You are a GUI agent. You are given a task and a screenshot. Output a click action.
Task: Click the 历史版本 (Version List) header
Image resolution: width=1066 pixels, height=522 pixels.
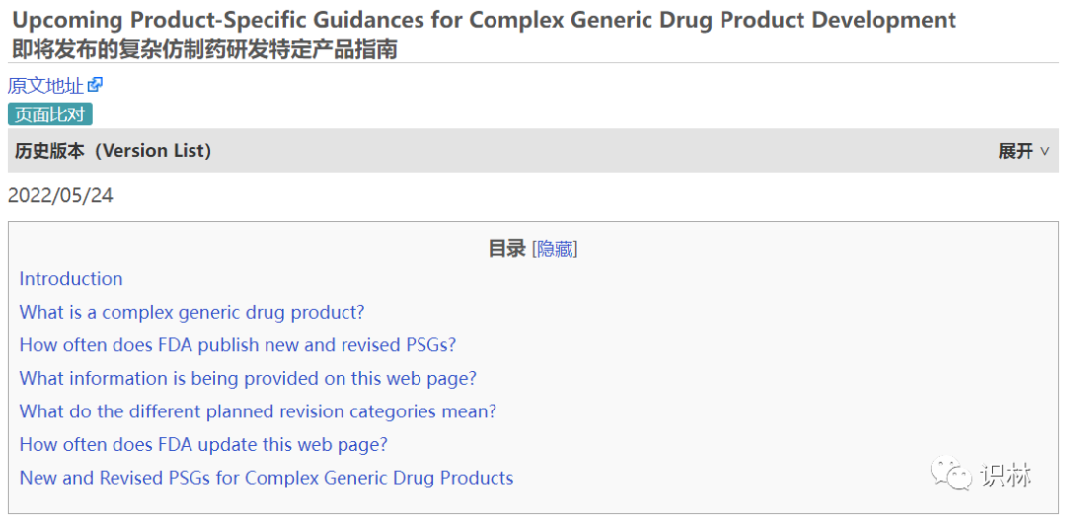110,151
